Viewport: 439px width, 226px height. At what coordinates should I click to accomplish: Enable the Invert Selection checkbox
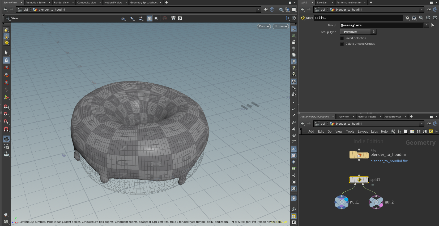(x=342, y=38)
